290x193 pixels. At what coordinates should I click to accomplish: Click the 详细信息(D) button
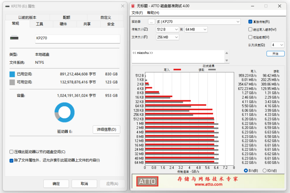pyautogui.click(x=106, y=129)
